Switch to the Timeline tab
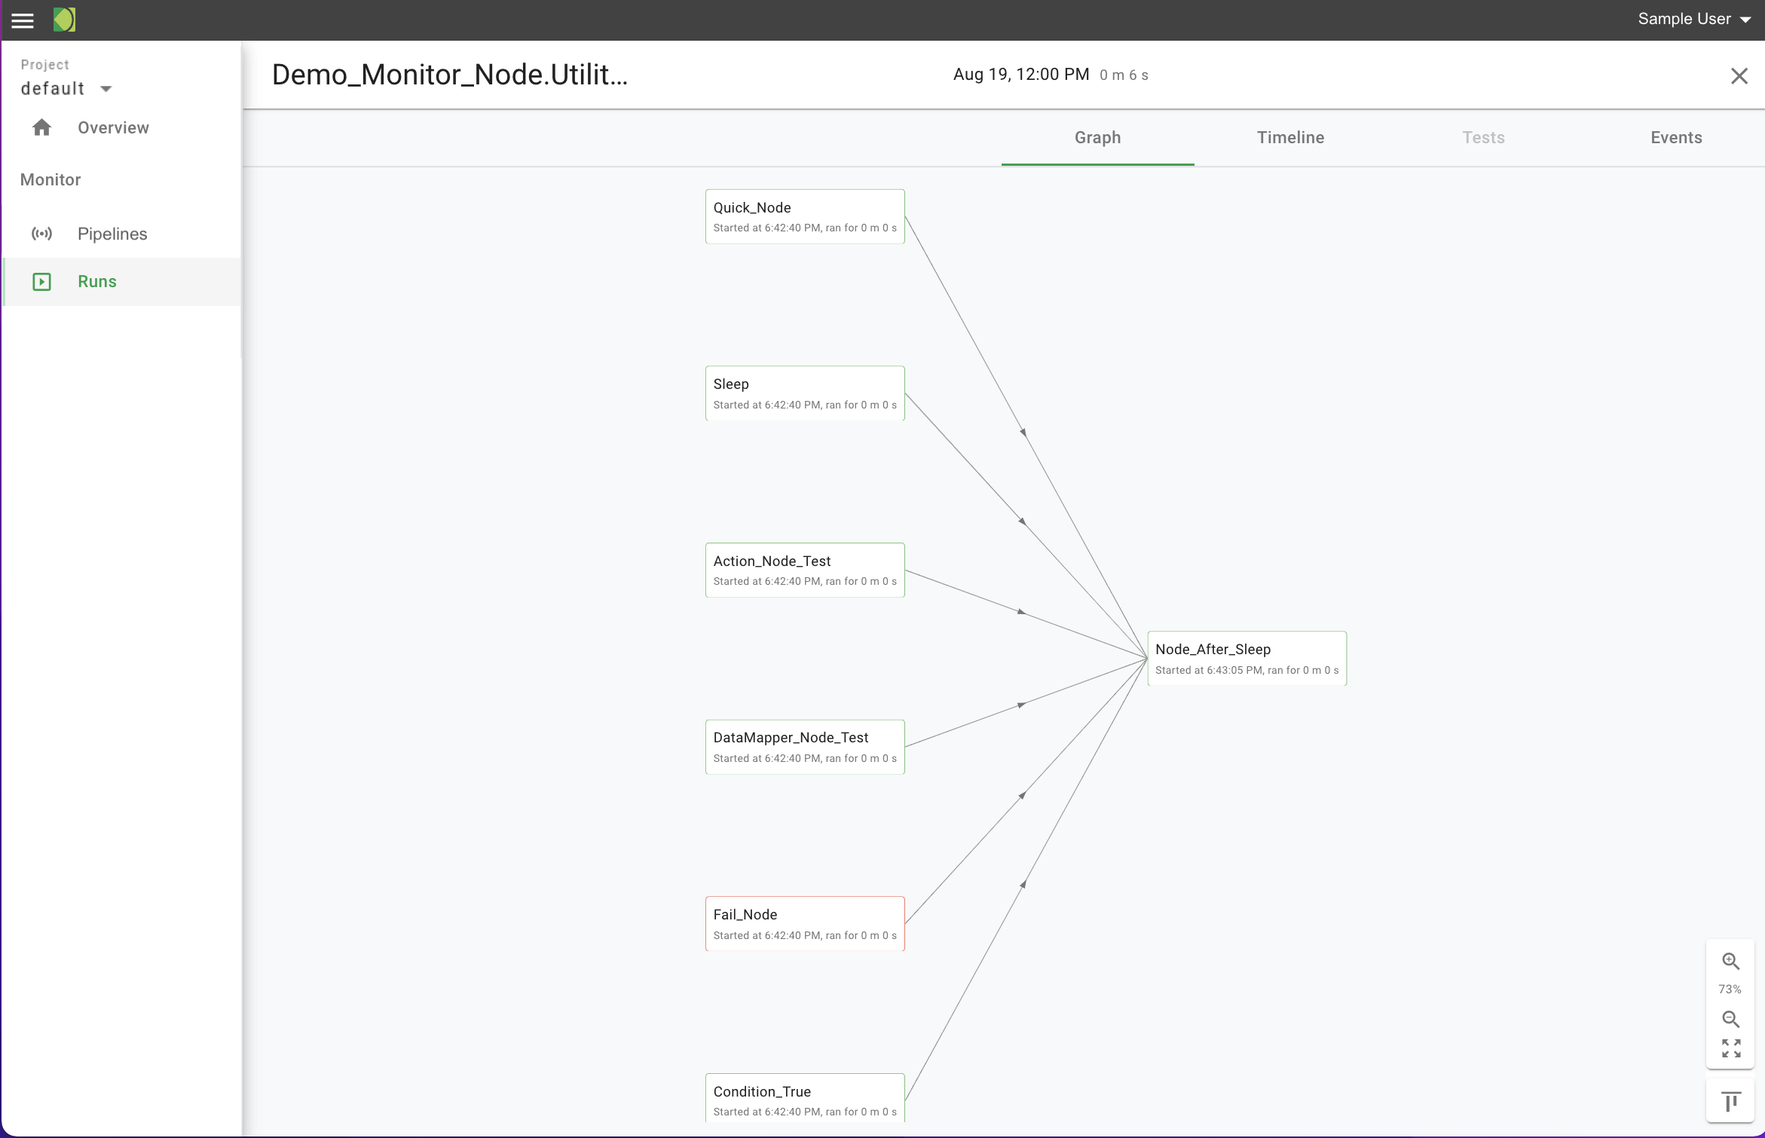The image size is (1765, 1138). (x=1290, y=137)
